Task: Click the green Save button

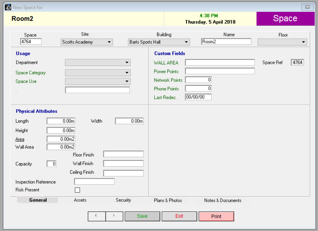Action: click(142, 216)
